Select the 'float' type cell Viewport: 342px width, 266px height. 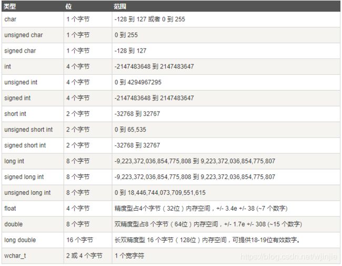pyautogui.click(x=33, y=209)
